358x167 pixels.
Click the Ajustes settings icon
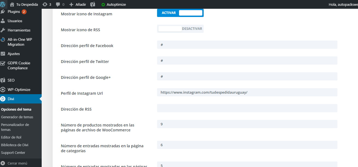3,54
